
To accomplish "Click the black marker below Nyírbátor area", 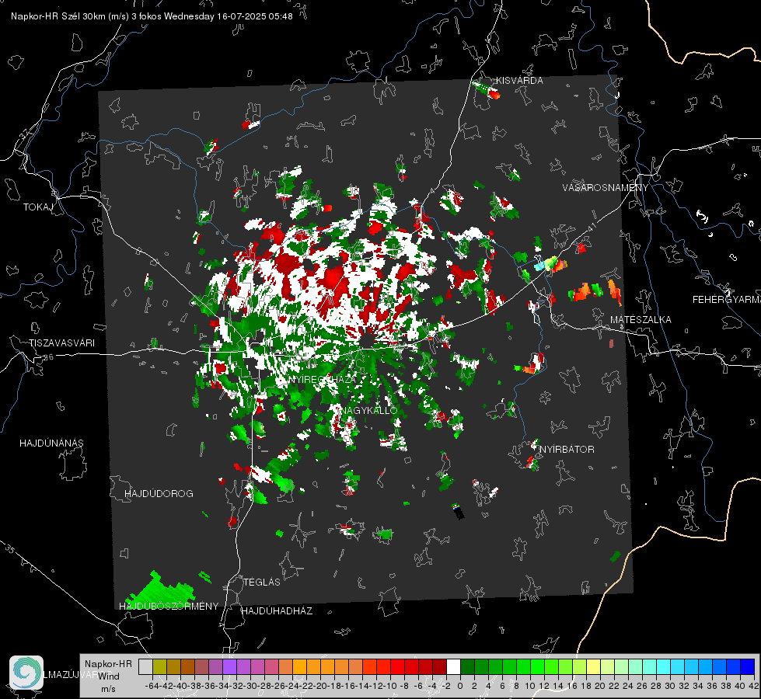I will coord(459,513).
